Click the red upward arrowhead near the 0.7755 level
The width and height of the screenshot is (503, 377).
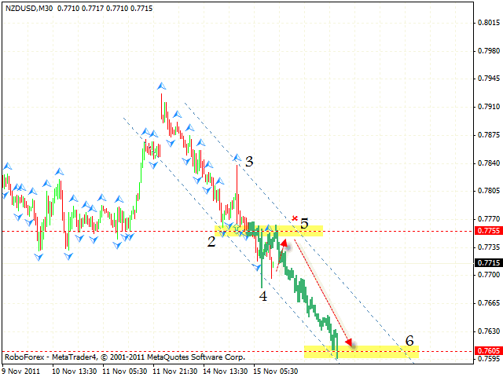282,244
